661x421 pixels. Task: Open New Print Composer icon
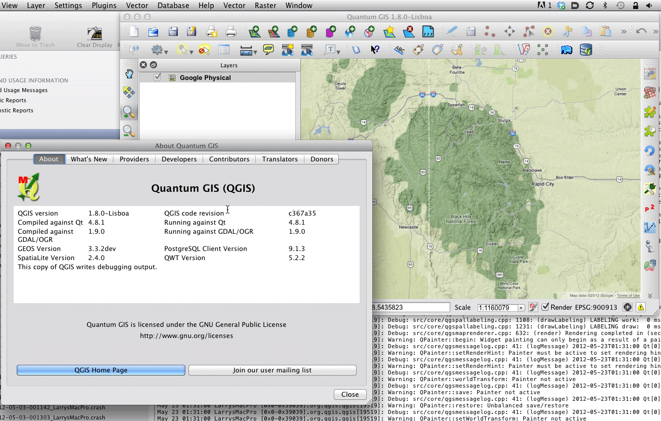212,32
